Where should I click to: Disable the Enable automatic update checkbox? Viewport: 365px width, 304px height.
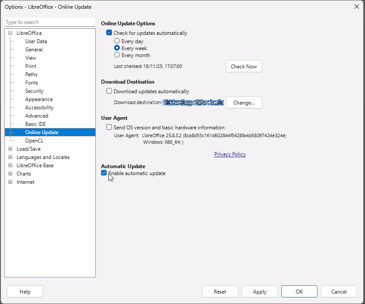click(104, 173)
